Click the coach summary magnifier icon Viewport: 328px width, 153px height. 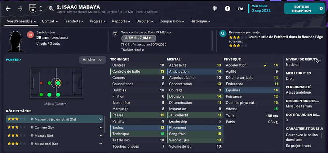coord(223,33)
